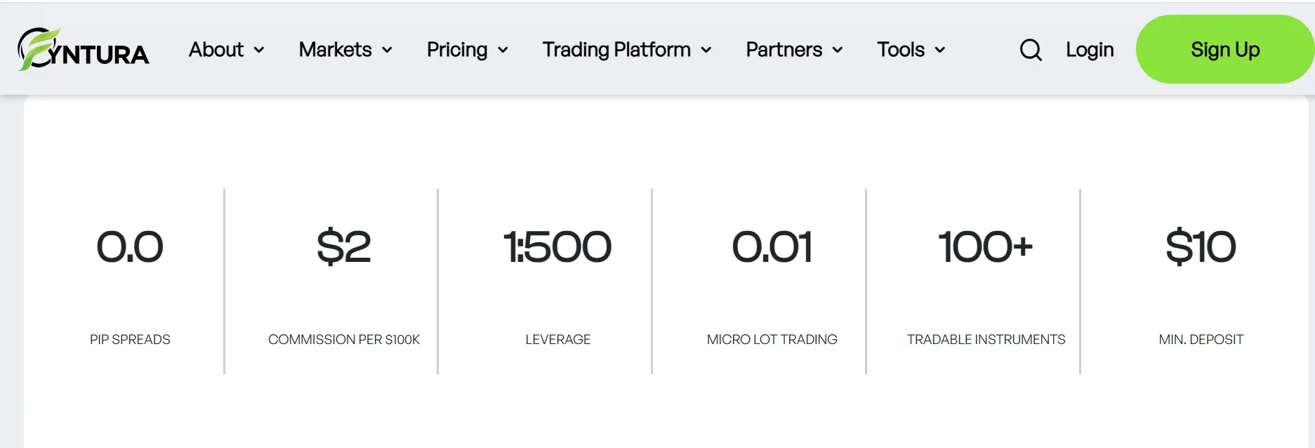Expand the Partners chevron arrow
Screen dimensions: 1315x448
[838, 50]
